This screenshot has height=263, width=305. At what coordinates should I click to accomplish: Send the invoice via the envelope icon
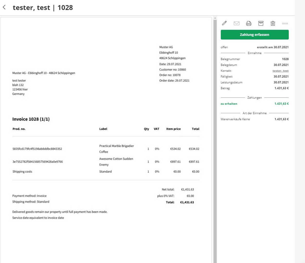click(x=236, y=23)
